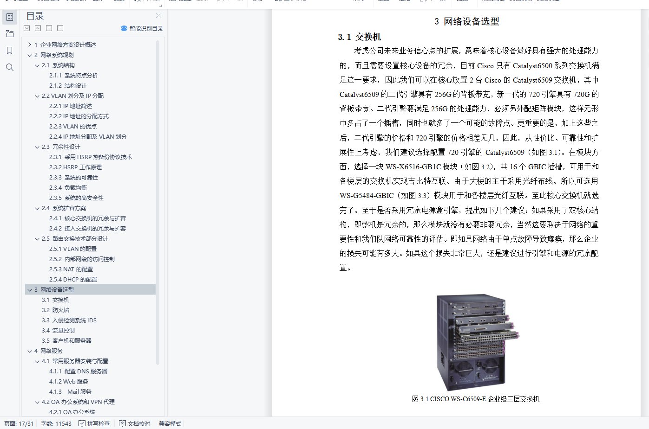This screenshot has width=649, height=429.
Task: Collapse the 4.2 OA 办公系统和 VPN 代理 node
Action: coord(37,402)
